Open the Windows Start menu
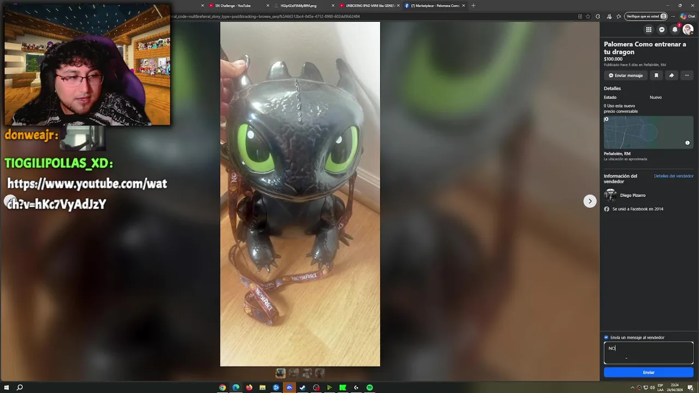The image size is (699, 393). [6, 388]
